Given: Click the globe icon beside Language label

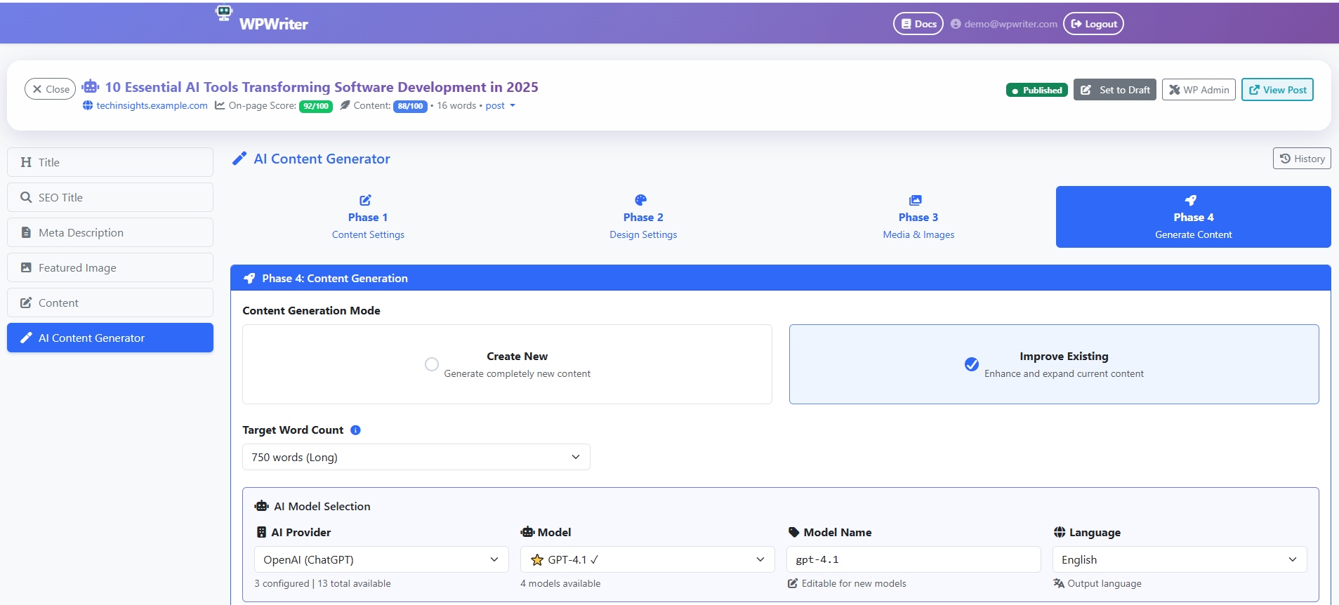Looking at the screenshot, I should point(1060,532).
